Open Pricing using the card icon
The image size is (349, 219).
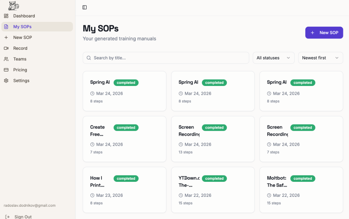click(6, 70)
